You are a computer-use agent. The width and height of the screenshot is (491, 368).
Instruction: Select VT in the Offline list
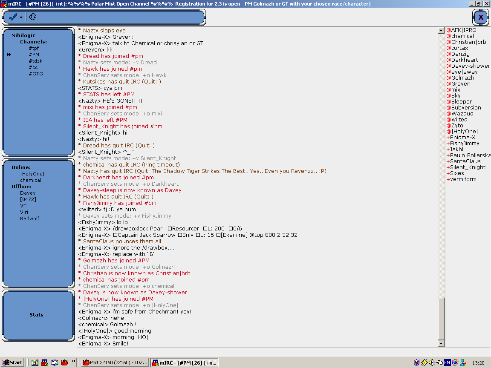pyautogui.click(x=23, y=206)
